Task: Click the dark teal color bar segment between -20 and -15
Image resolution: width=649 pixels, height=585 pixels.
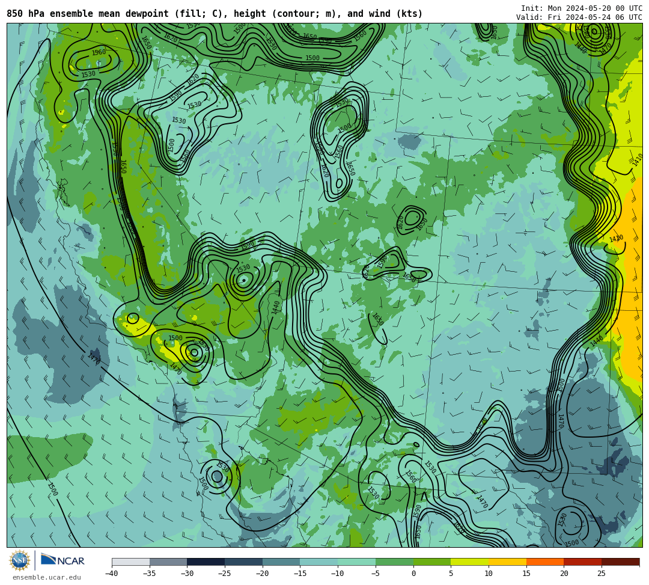Action: pos(281,562)
